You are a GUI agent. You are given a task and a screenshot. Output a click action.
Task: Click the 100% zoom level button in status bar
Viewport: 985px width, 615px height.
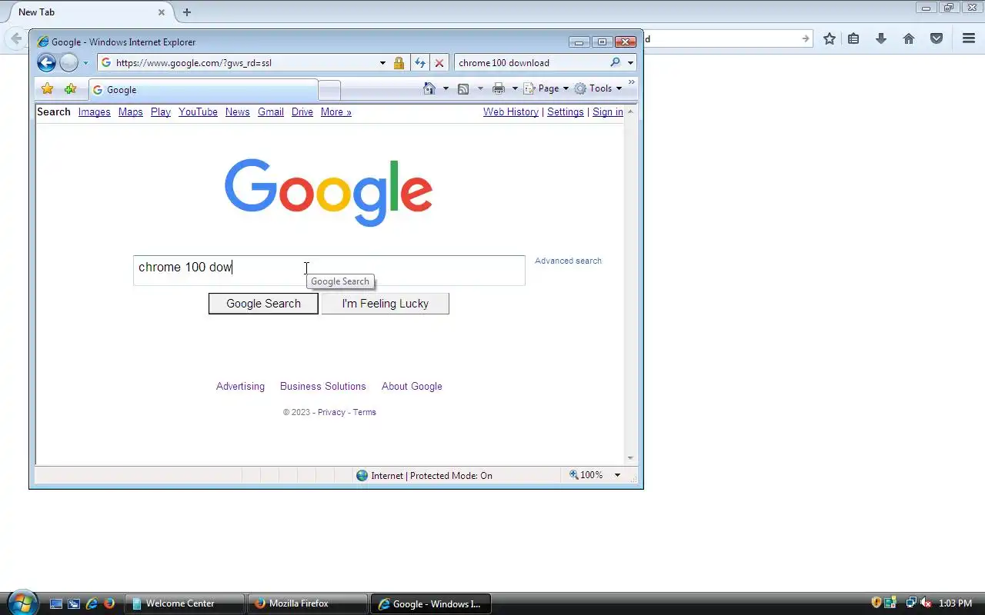click(x=586, y=475)
